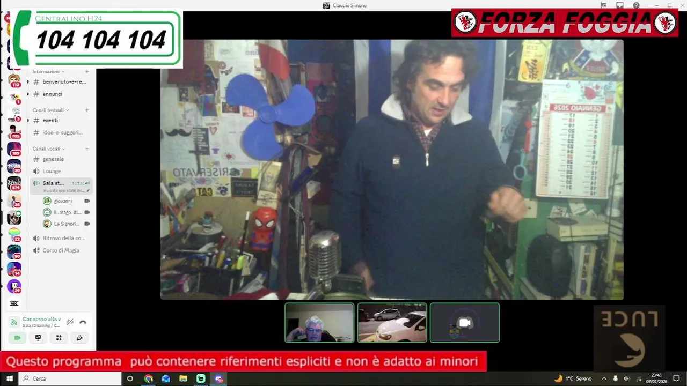This screenshot has height=386, width=687.
Task: Click the Sala streaming channel link
Action: 41,325
